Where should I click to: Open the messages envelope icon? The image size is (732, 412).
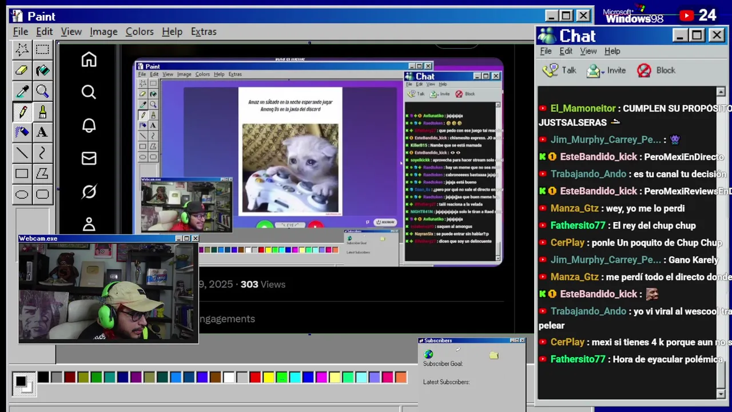(89, 158)
